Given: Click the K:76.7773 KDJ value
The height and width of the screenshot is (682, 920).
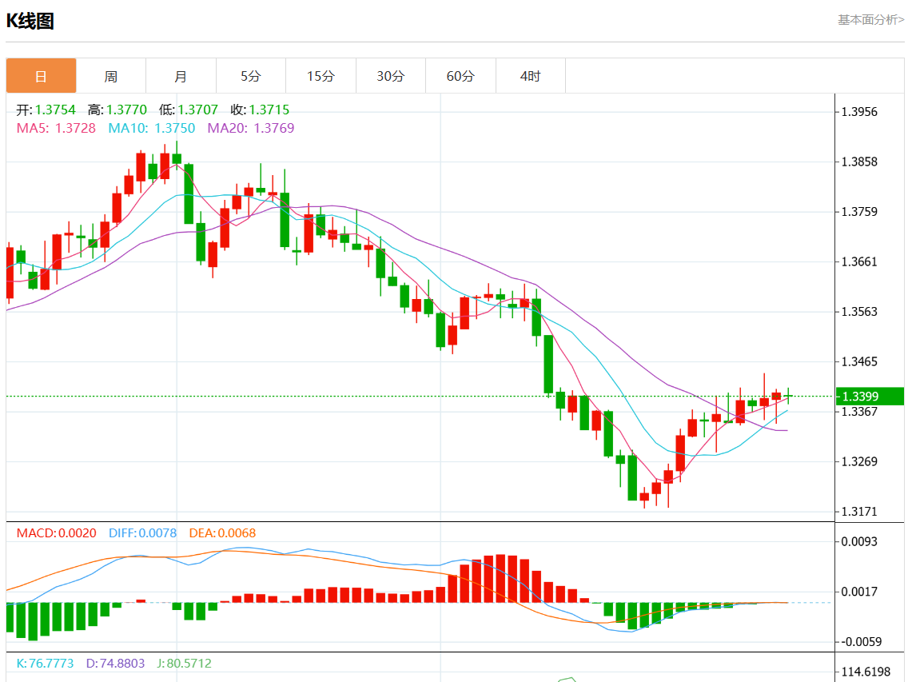Looking at the screenshot, I should tap(46, 664).
